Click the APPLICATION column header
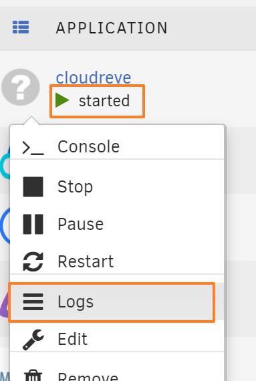Image resolution: width=256 pixels, height=381 pixels. coord(112,27)
